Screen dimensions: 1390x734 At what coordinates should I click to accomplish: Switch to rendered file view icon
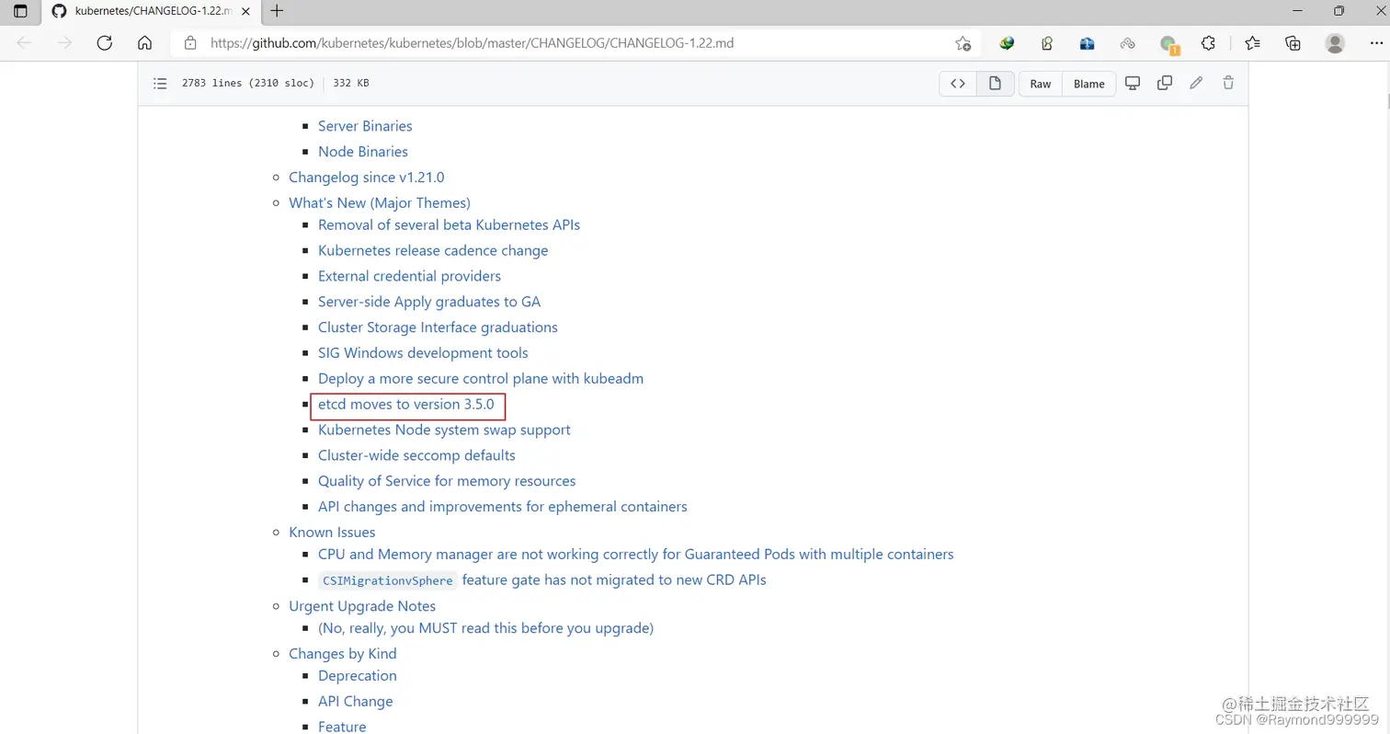point(995,84)
